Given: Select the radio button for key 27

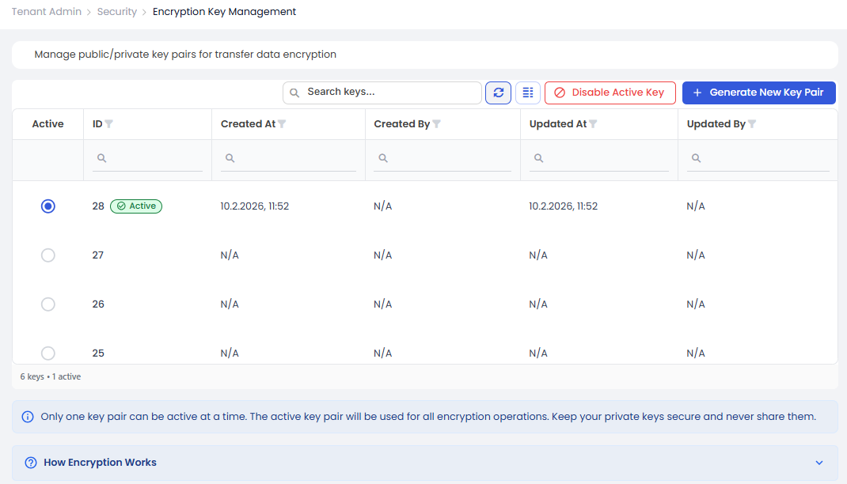Looking at the screenshot, I should coord(48,255).
